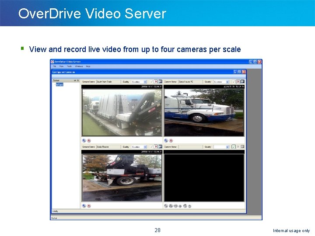Open the Tools menu

pos(69,66)
